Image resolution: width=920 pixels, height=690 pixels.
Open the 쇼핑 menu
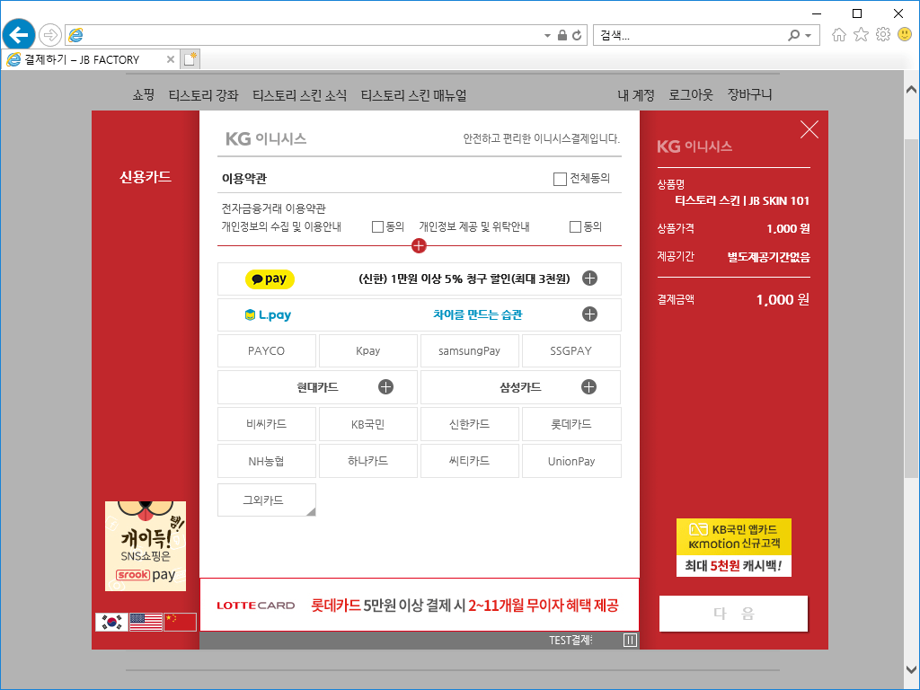(x=143, y=95)
